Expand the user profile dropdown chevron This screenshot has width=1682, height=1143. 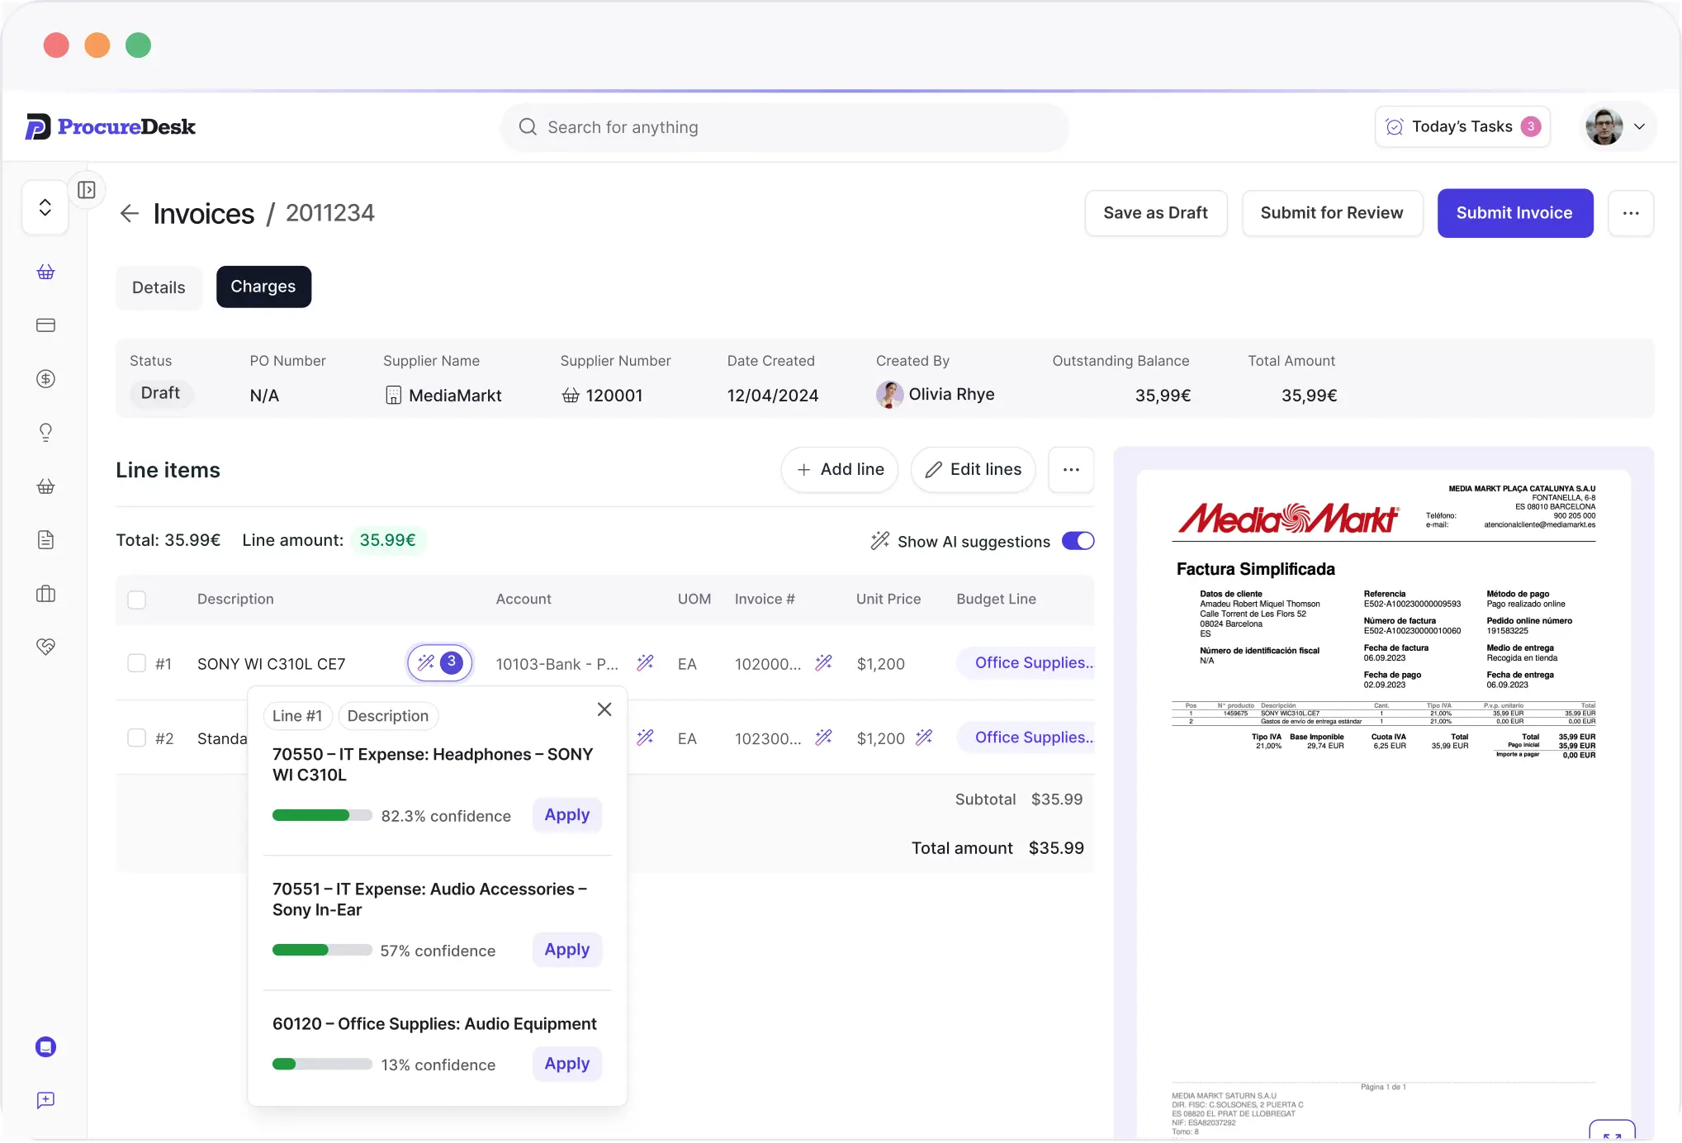point(1640,126)
